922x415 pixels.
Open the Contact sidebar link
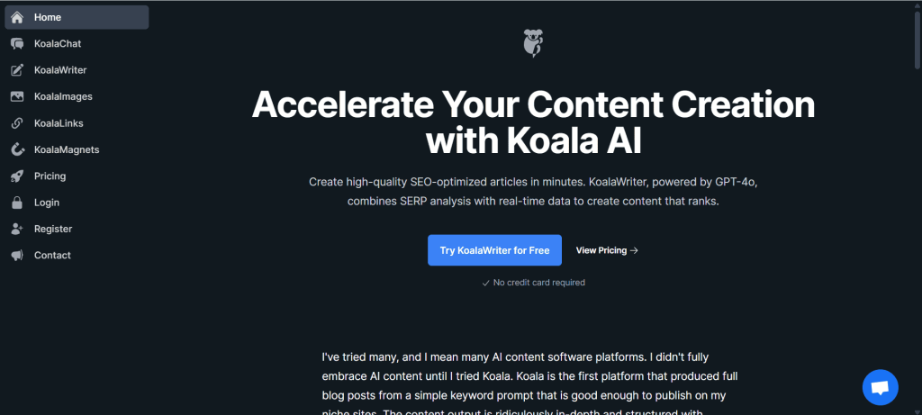coord(52,256)
